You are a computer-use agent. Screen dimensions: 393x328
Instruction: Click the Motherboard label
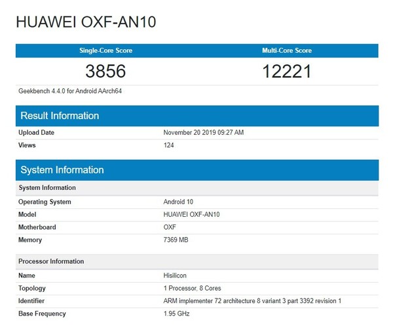pos(37,227)
